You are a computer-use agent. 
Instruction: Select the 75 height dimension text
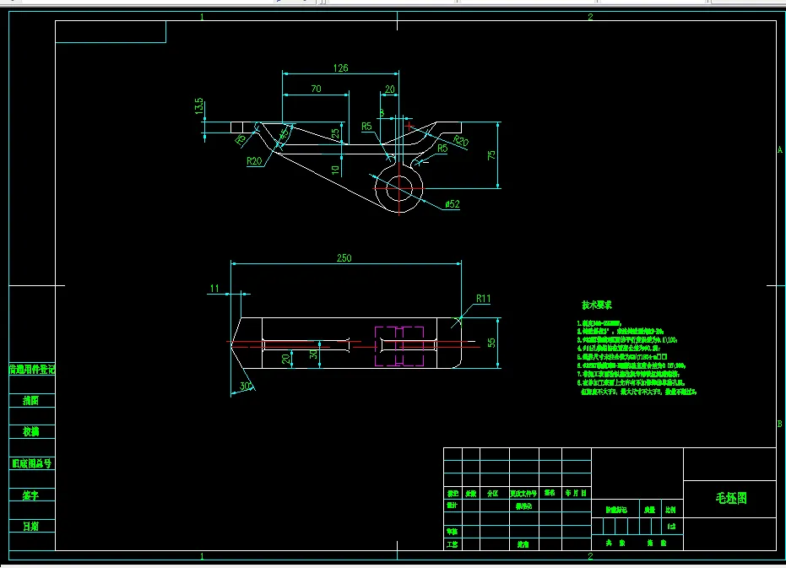491,155
